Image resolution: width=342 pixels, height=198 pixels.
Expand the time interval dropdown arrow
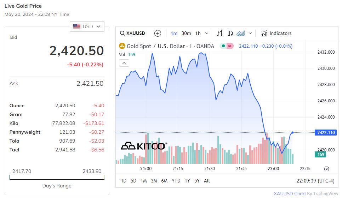point(207,33)
